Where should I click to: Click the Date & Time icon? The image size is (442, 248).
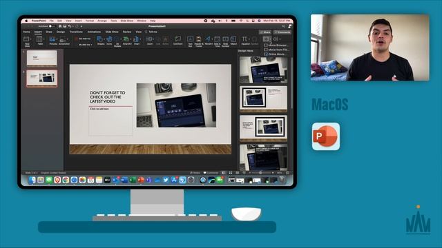tap(217, 39)
